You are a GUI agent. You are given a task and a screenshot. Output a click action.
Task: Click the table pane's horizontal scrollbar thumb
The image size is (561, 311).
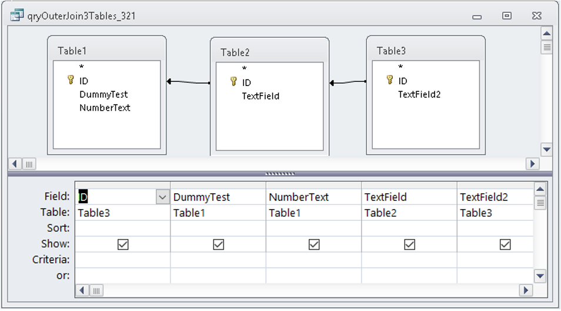coord(29,164)
